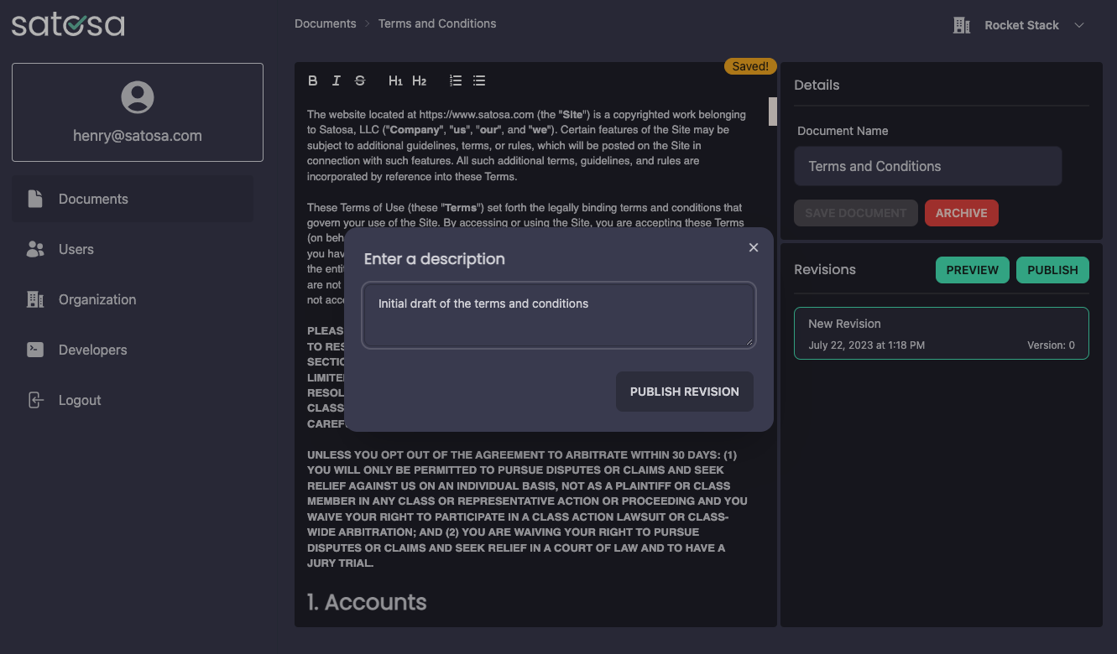Click 'Enter a description' dialog title
Screen dimensions: 1117x654
pos(435,259)
